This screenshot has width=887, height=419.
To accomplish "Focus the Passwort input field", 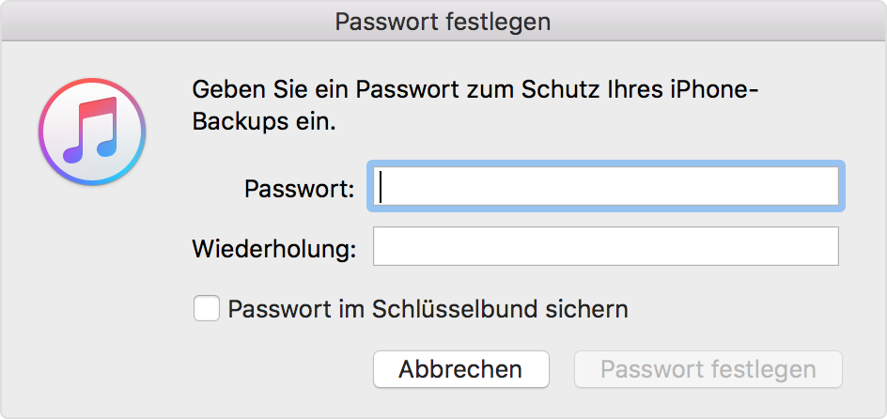I will [606, 187].
